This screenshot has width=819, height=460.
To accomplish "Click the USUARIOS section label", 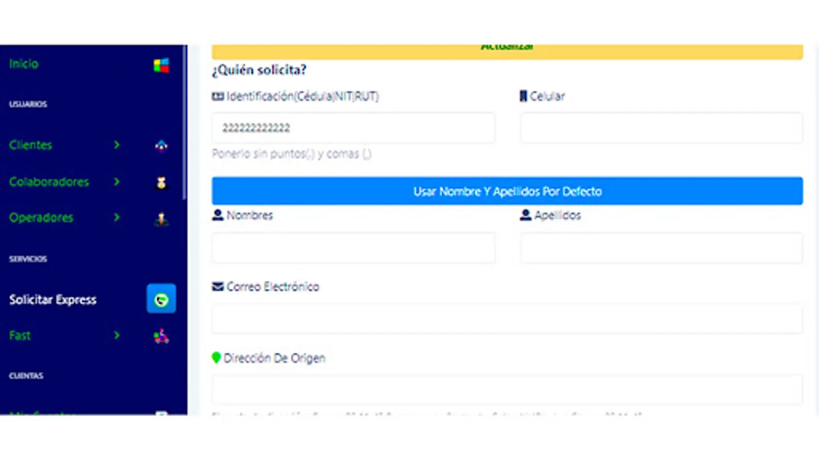I will (28, 104).
